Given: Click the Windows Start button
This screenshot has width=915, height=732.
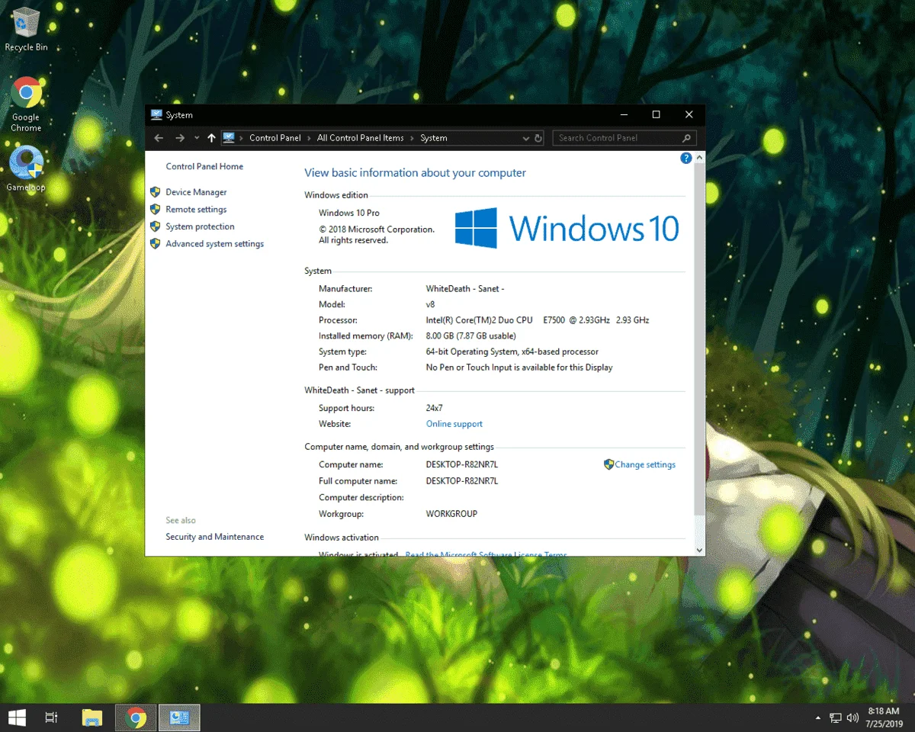Looking at the screenshot, I should coord(17,718).
